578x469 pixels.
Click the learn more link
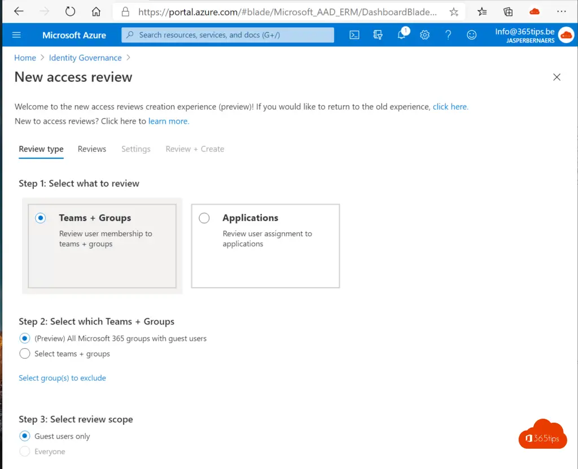169,121
